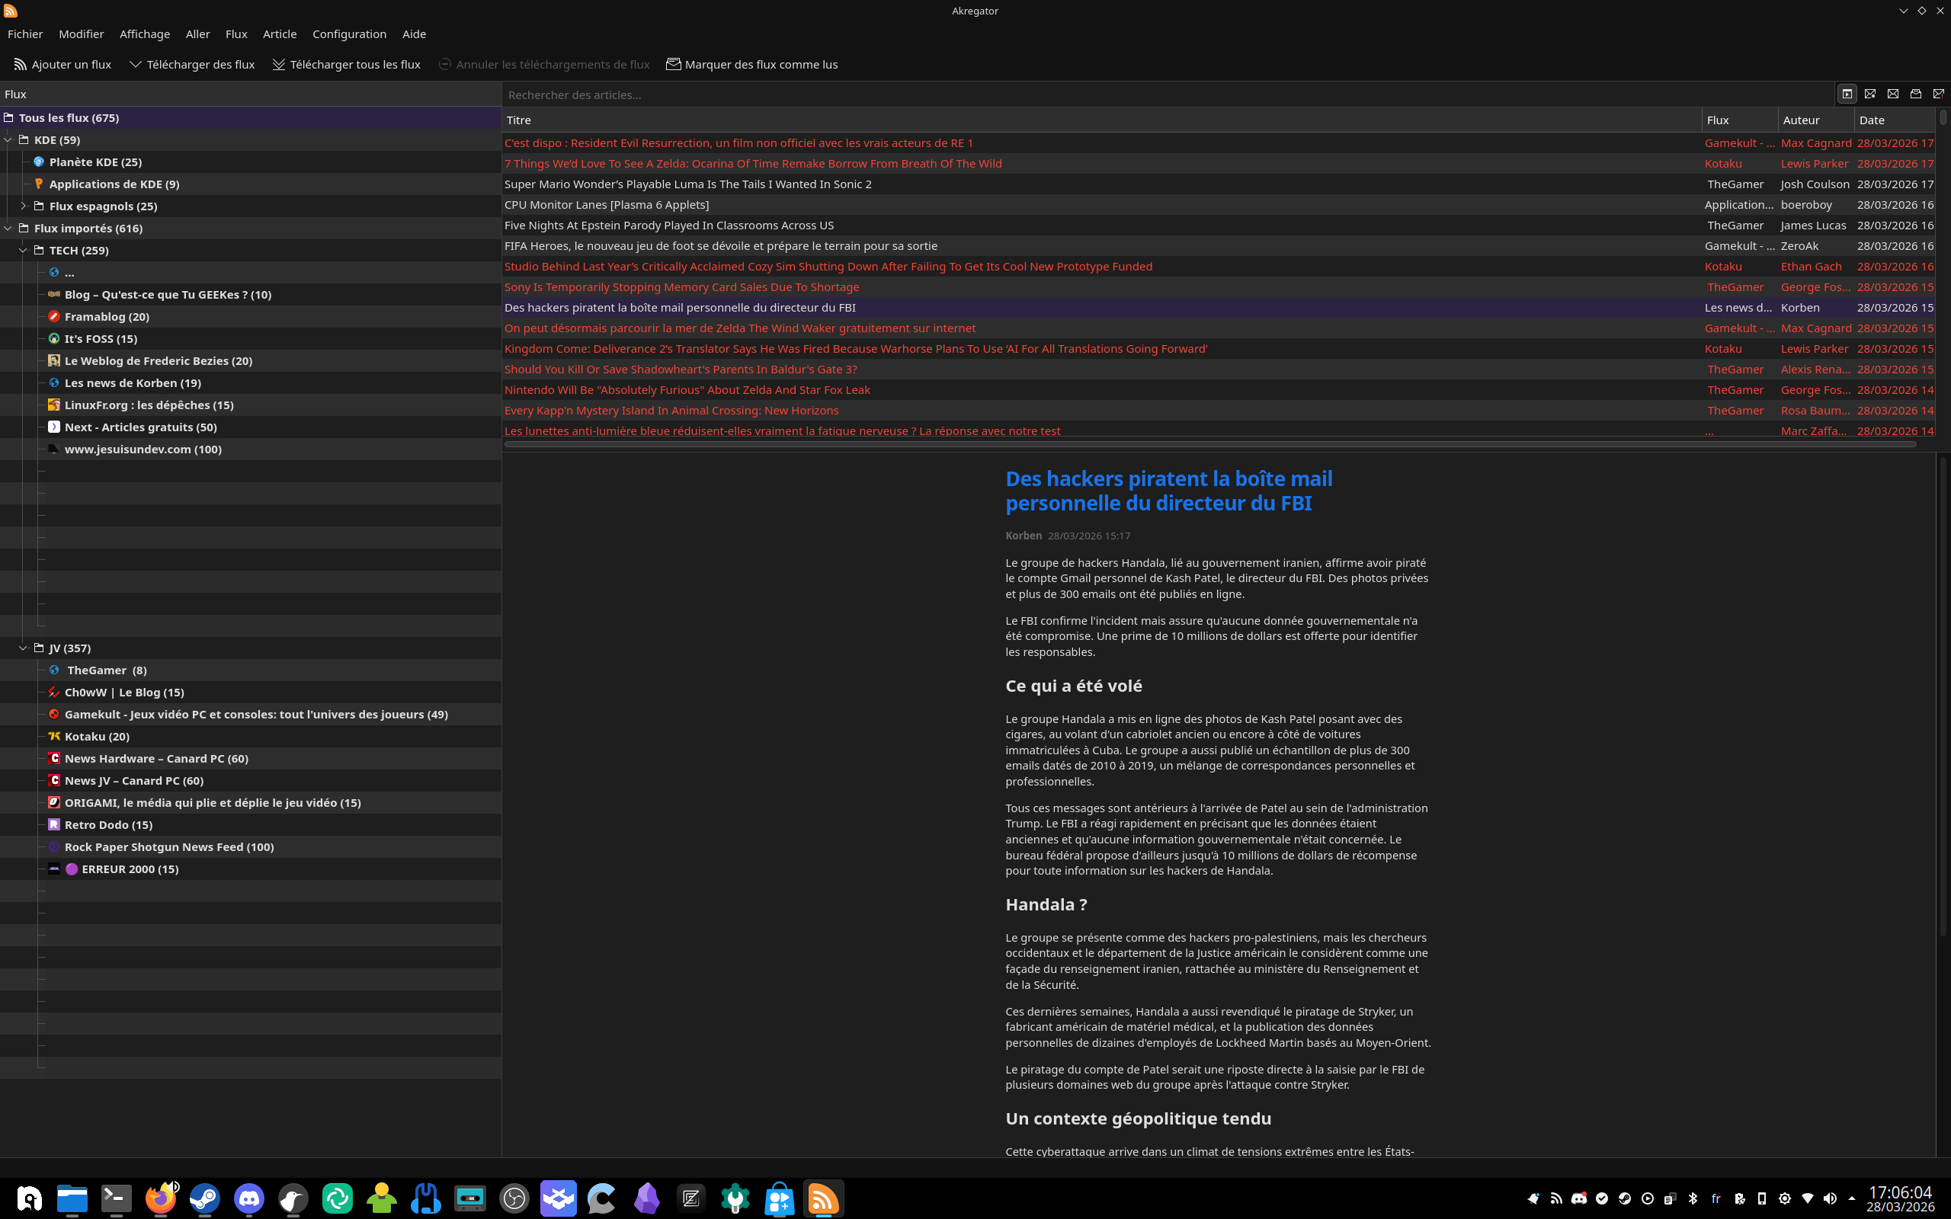The height and width of the screenshot is (1219, 1951).
Task: Open Discord from the taskbar
Action: click(x=249, y=1198)
